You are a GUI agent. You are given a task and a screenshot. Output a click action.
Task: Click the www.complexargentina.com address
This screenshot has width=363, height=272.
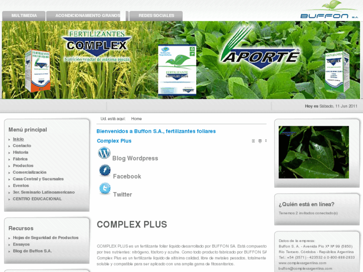click(x=303, y=263)
